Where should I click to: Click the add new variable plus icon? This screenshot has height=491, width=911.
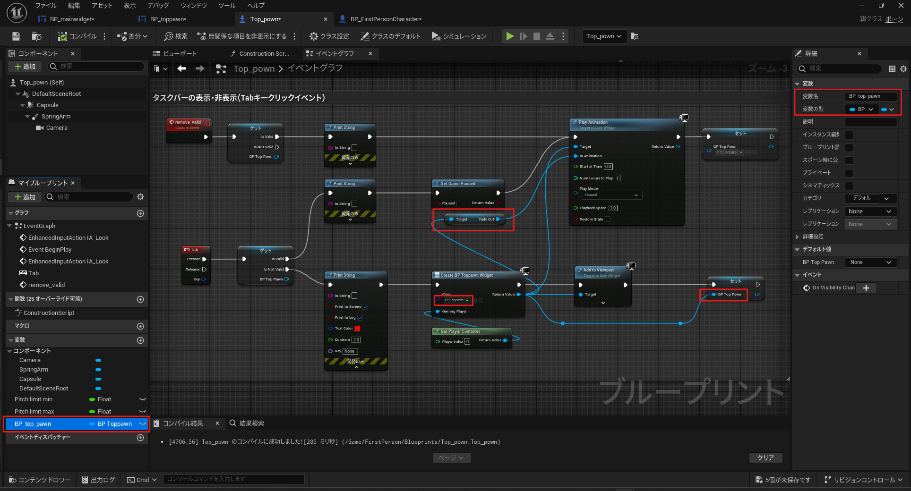click(140, 340)
